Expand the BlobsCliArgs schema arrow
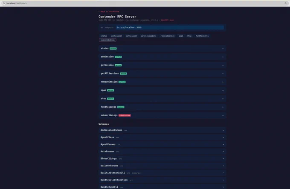 coord(223,159)
